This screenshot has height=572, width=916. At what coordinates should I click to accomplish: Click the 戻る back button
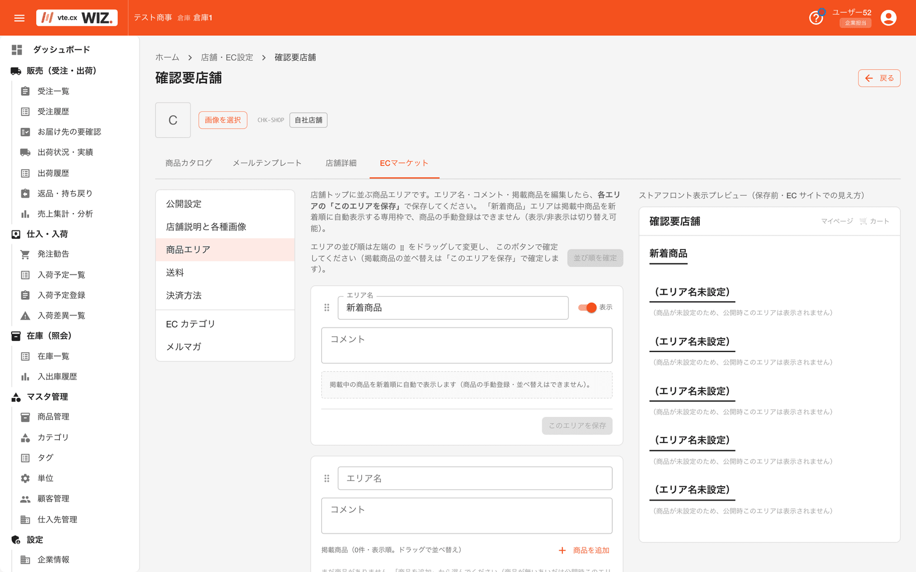(879, 78)
